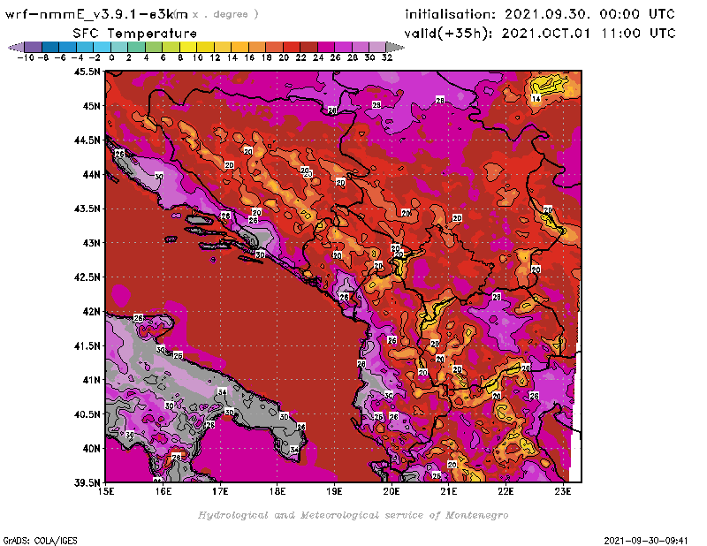This screenshot has height=546, width=707.
Task: Click legend swatch between -8 and -6
Action: click(x=50, y=48)
